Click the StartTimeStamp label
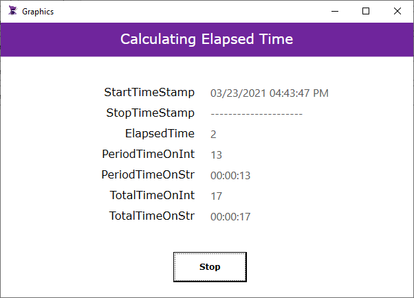The height and width of the screenshot is (298, 414). pos(149,93)
